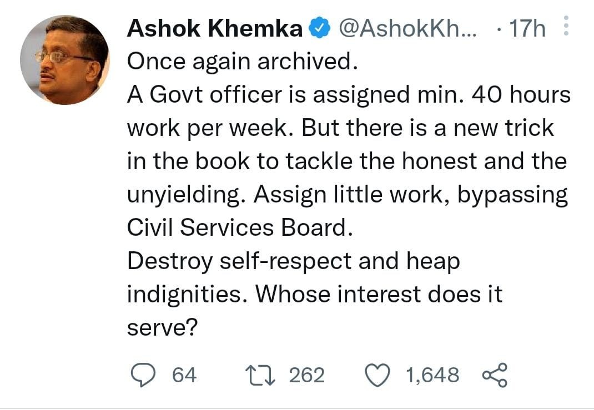Open Ashok Khemka's profile picture

tap(65, 60)
